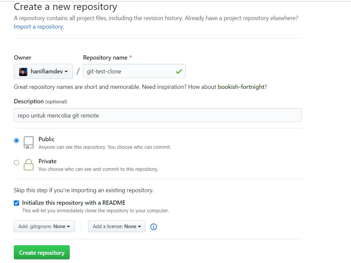Click the 'Owner' label

coord(22,58)
